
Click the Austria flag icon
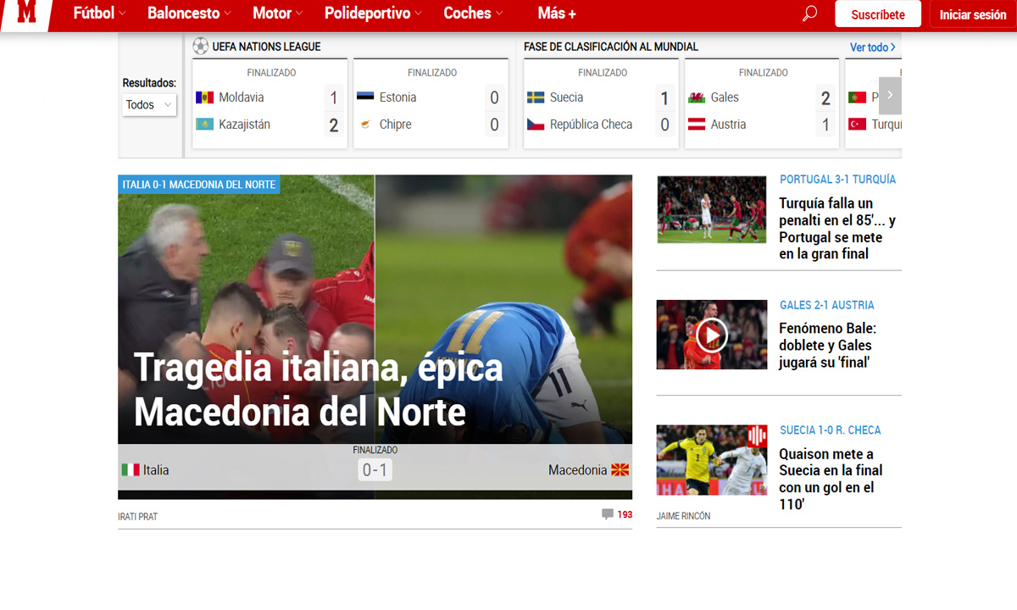coord(696,125)
